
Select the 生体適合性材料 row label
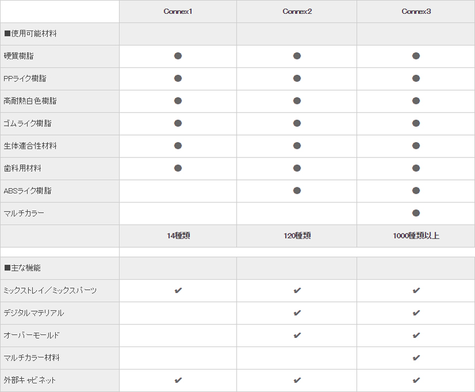(x=30, y=146)
